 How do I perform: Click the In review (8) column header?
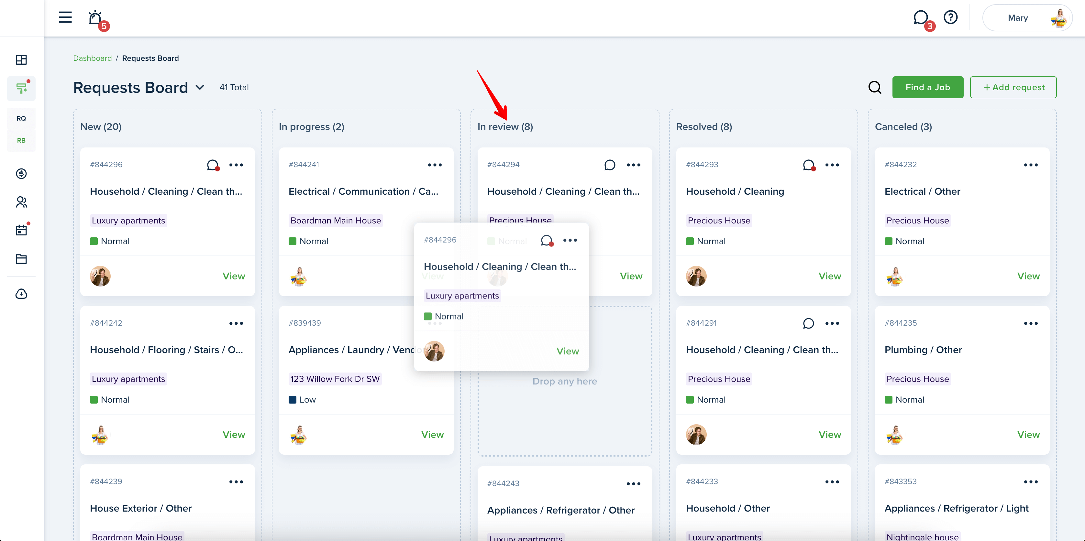pyautogui.click(x=505, y=127)
